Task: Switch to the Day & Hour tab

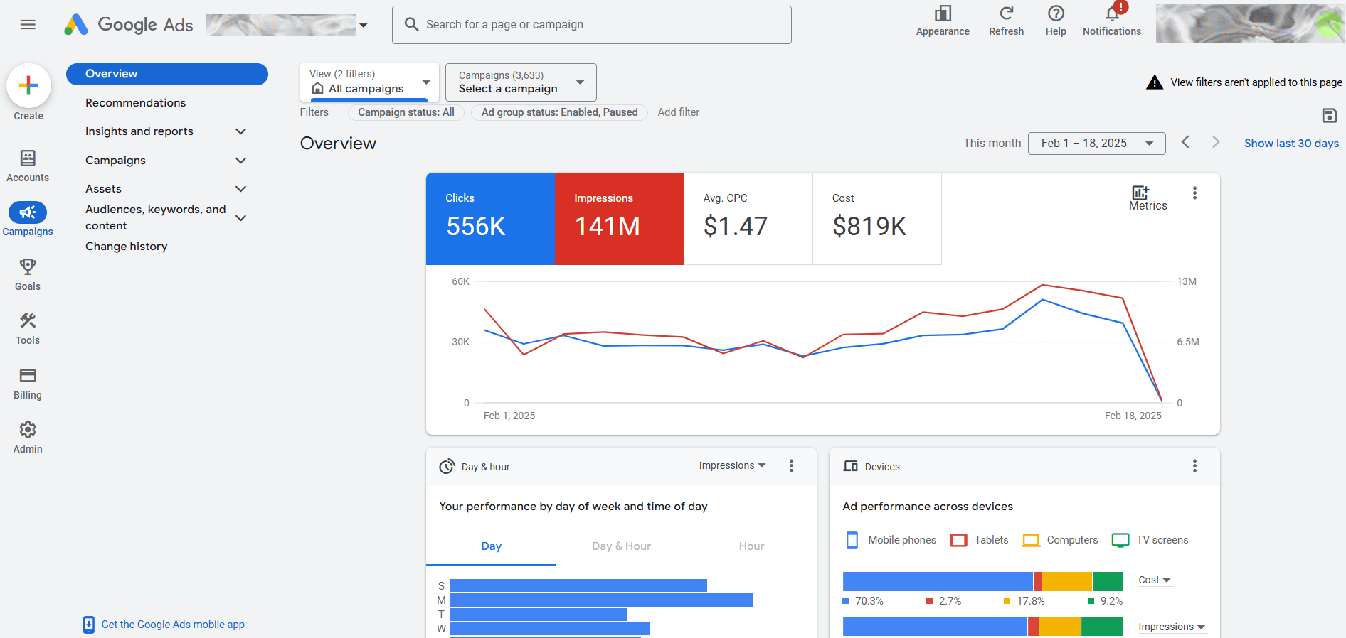Action: click(621, 546)
